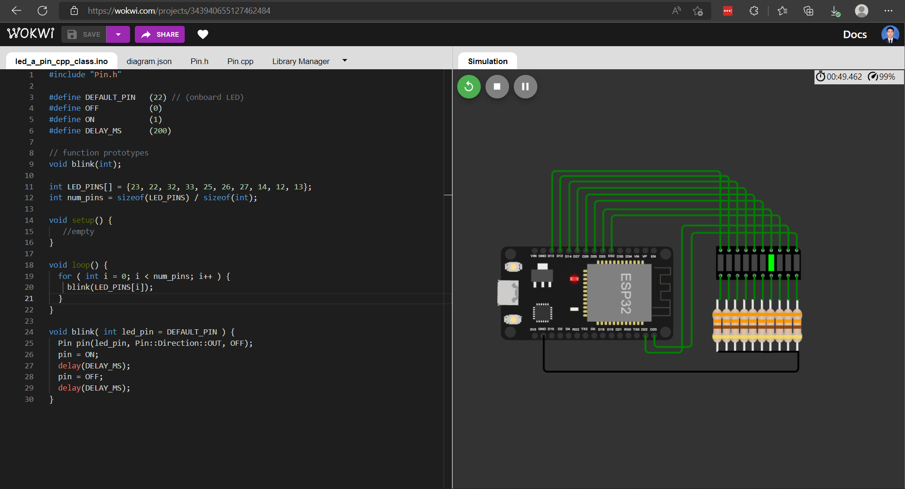Click the lit green LED bar segment
The width and height of the screenshot is (905, 489).
(771, 263)
